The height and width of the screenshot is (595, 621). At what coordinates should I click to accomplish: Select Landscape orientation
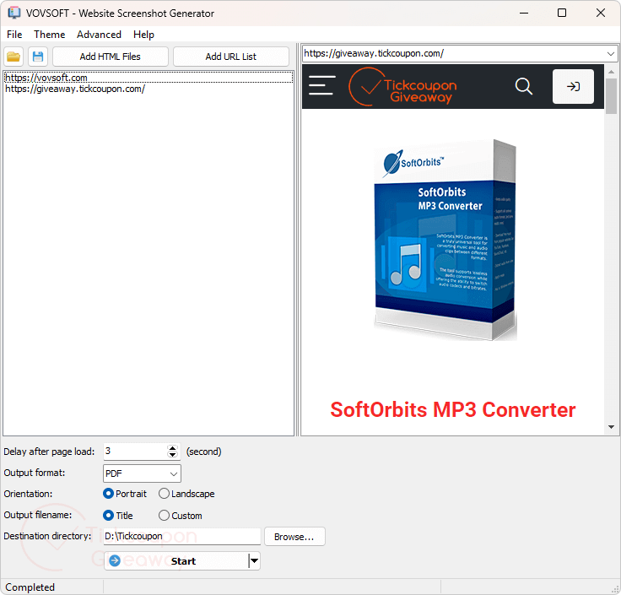pyautogui.click(x=186, y=494)
